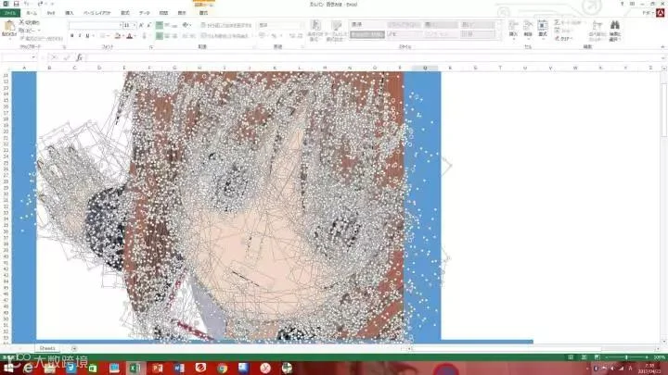This screenshot has height=375, width=668.
Task: Toggle Bold formatting
Action: 71,36
